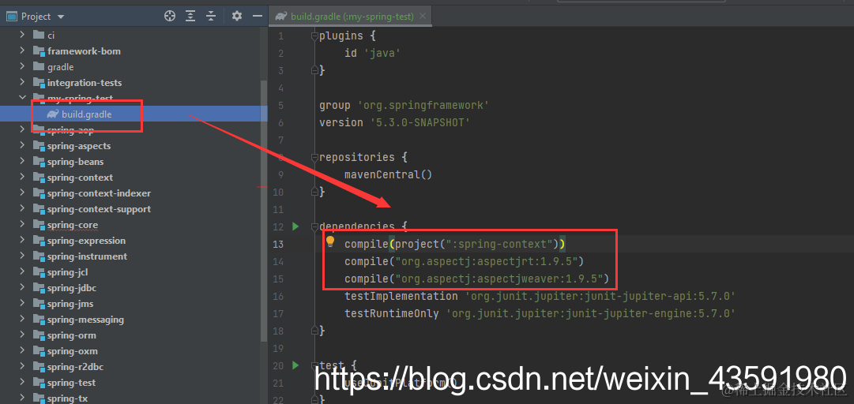Click fold end marker on line 18
This screenshot has width=854, height=404.
[x=314, y=330]
